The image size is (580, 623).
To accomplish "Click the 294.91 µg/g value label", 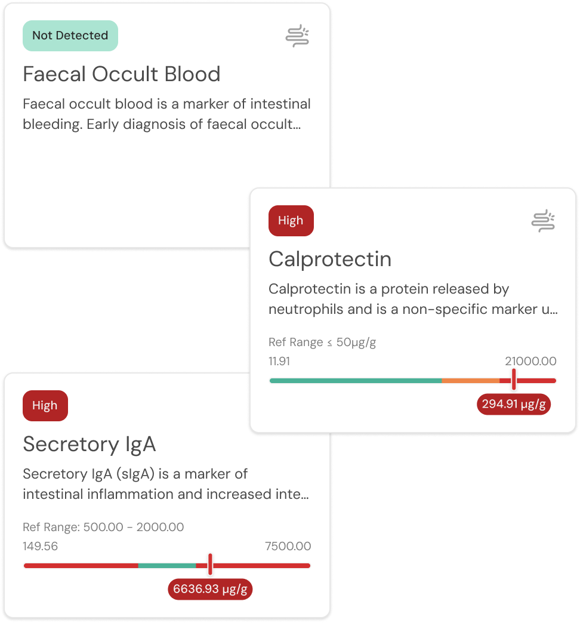I will click(x=514, y=404).
